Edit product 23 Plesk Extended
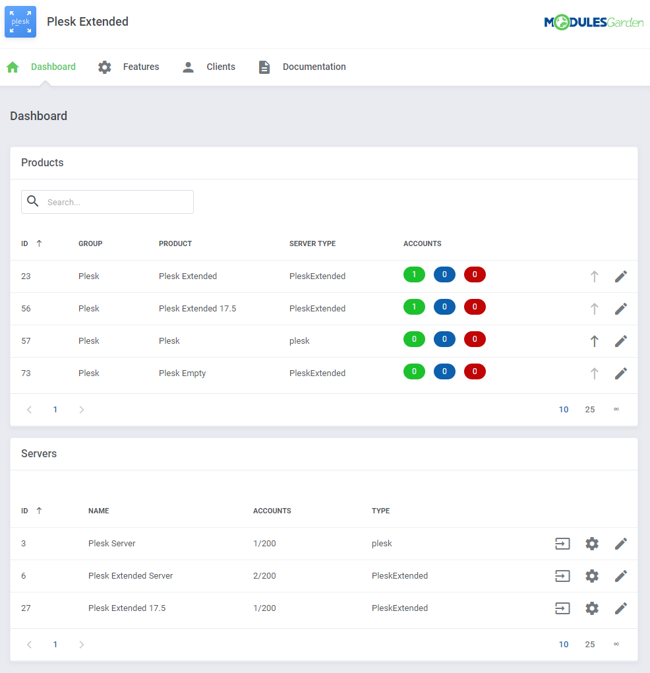Image resolution: width=650 pixels, height=673 pixels. [621, 276]
